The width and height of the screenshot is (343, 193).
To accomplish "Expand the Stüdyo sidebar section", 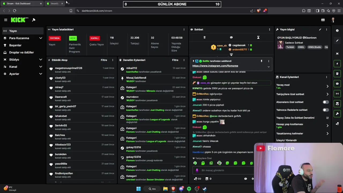I will point(41,60).
